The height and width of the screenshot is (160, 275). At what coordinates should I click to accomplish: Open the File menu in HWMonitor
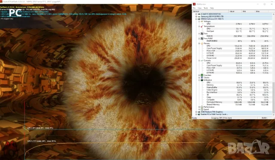coord(194,8)
